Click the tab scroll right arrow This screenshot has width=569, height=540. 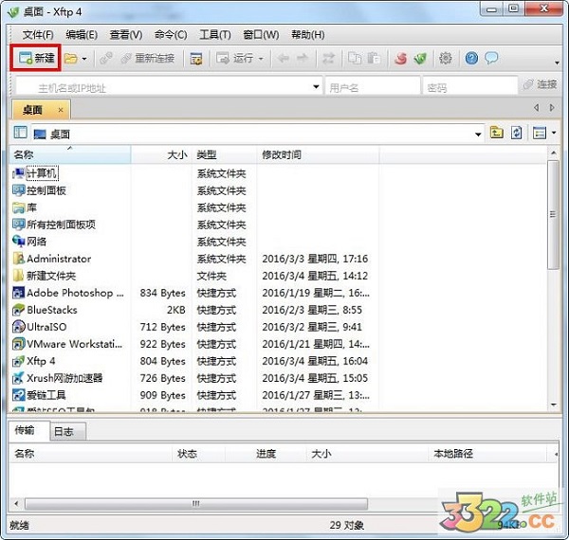[x=552, y=108]
